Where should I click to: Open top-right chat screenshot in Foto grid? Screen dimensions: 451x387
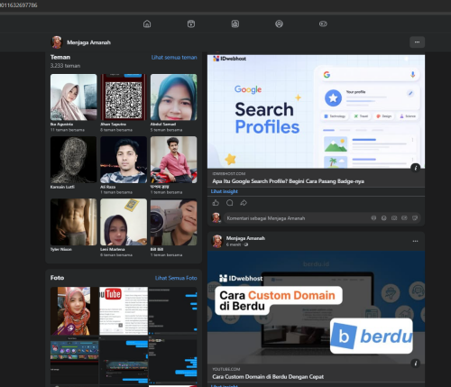173,311
